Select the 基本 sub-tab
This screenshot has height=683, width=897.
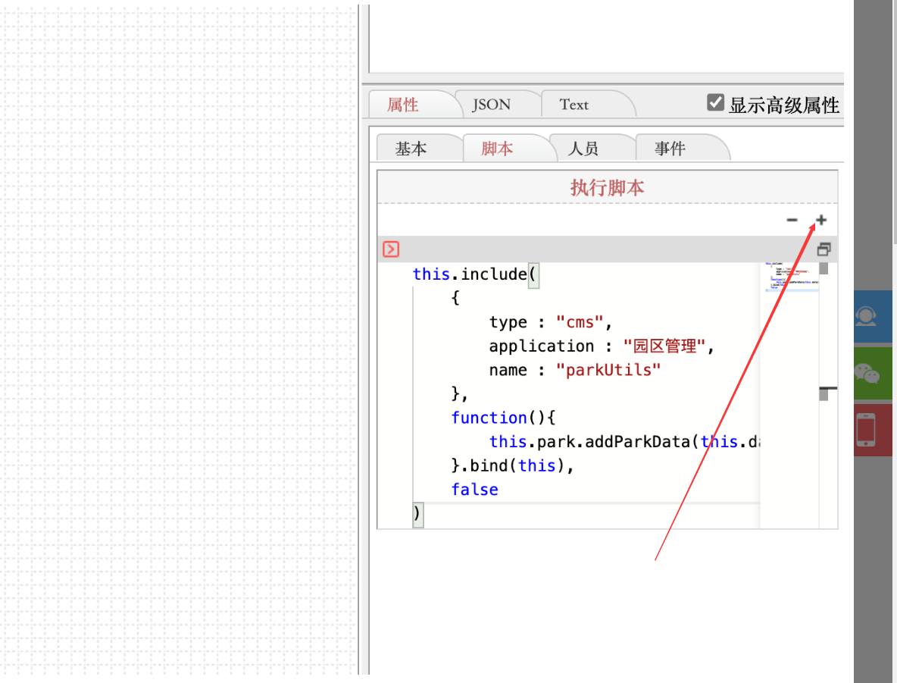tap(411, 149)
